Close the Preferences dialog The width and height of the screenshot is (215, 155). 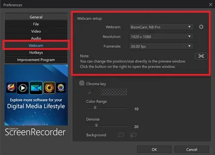211,4
